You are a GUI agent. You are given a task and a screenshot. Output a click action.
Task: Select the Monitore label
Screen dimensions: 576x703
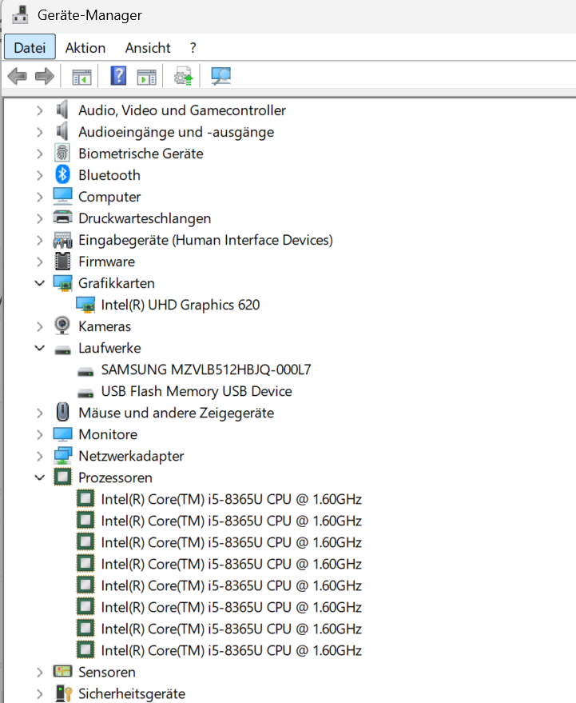[108, 434]
